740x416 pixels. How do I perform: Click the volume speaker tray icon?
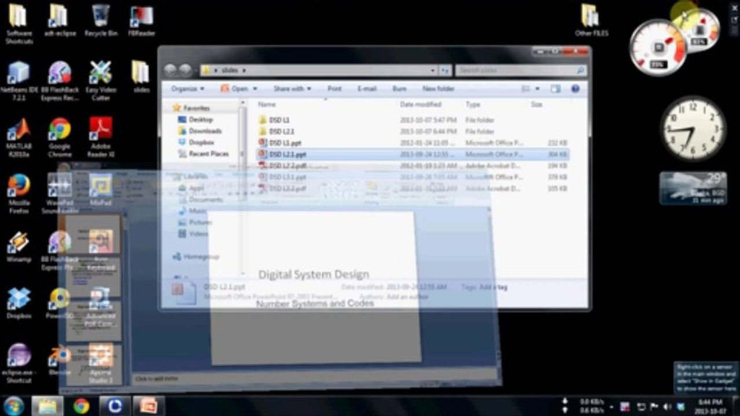point(667,407)
